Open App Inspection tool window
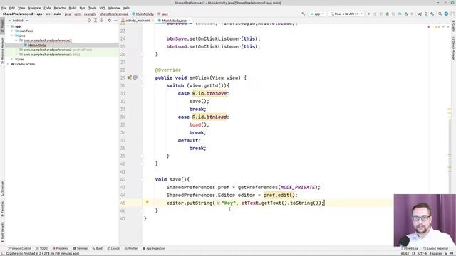The width and height of the screenshot is (456, 256). pyautogui.click(x=154, y=248)
